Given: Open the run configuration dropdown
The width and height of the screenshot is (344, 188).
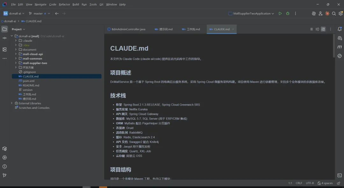Looking at the screenshot, I should pos(251,14).
